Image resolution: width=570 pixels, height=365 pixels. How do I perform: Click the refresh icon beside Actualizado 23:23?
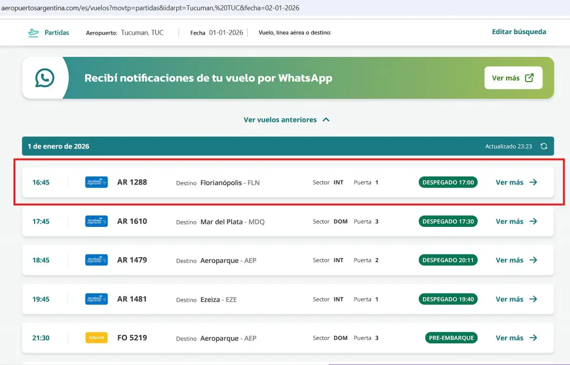pyautogui.click(x=544, y=146)
